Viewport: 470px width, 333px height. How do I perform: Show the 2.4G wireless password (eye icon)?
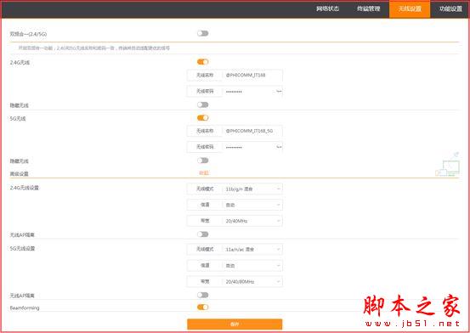tap(279, 91)
